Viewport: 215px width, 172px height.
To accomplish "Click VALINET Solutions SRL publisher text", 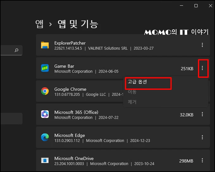I will tap(108, 48).
